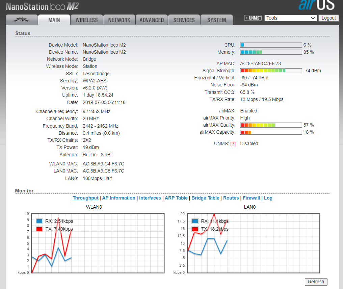Click the UNMS status value Disabled
The image size is (343, 289).
point(249,144)
